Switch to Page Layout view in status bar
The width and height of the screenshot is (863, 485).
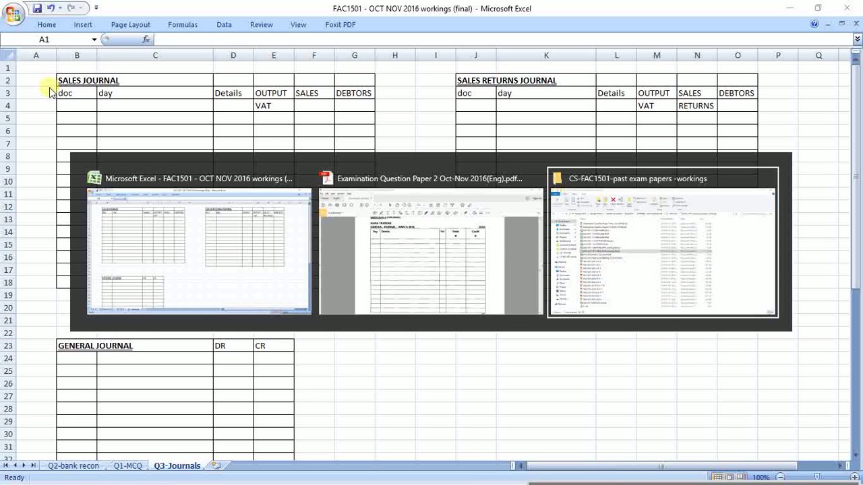(x=730, y=478)
